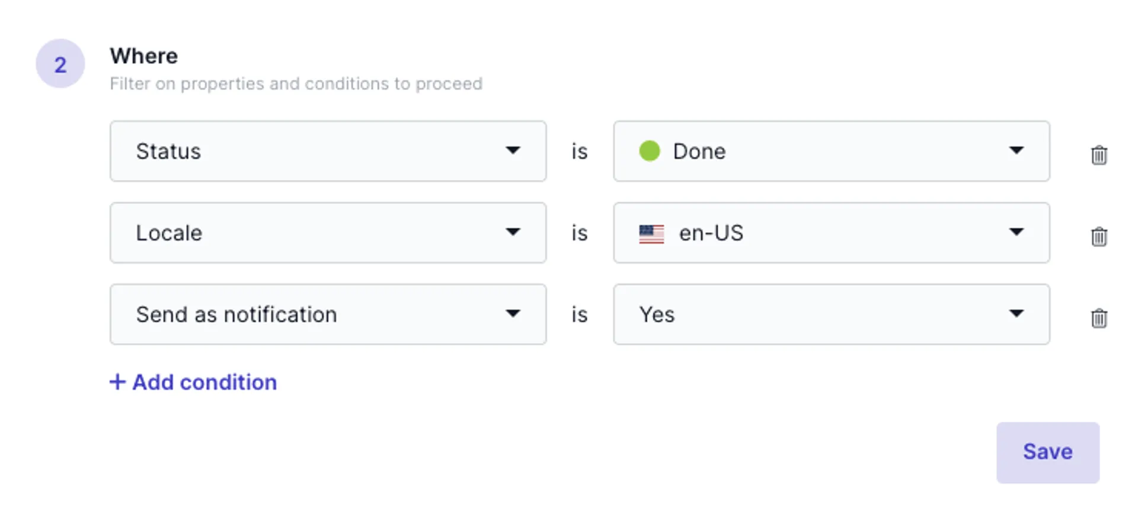Open the Status property dropdown
1138x522 pixels.
pos(328,151)
